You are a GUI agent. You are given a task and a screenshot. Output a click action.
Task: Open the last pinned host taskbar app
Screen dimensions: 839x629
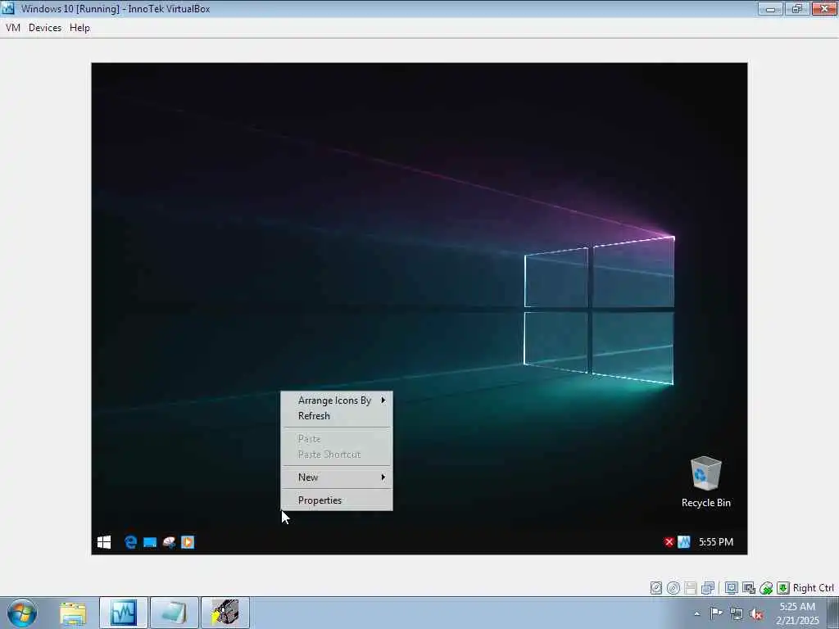click(x=225, y=613)
